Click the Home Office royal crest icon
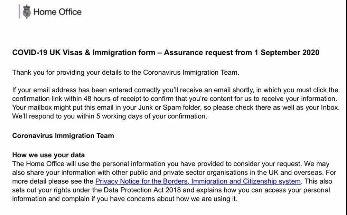 tap(26, 12)
